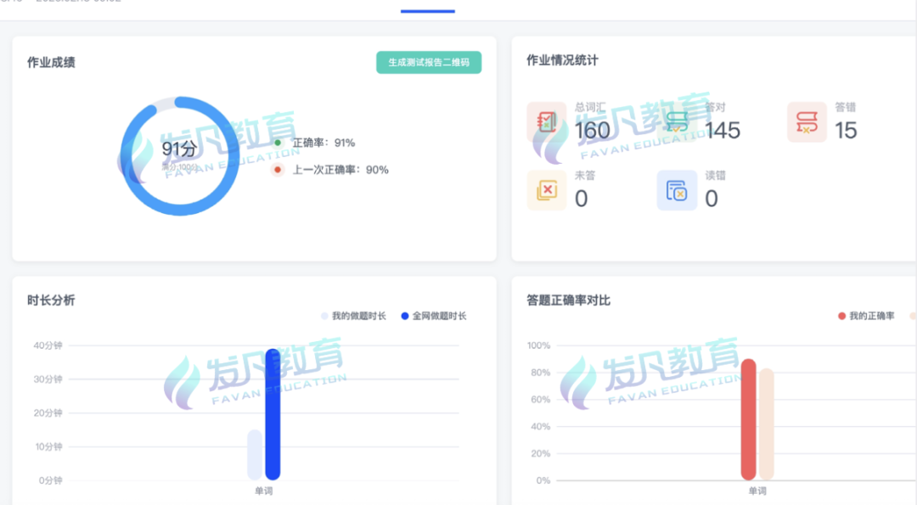Click the red 上一次正确率 legend dot
This screenshot has height=505, width=917.
click(278, 170)
